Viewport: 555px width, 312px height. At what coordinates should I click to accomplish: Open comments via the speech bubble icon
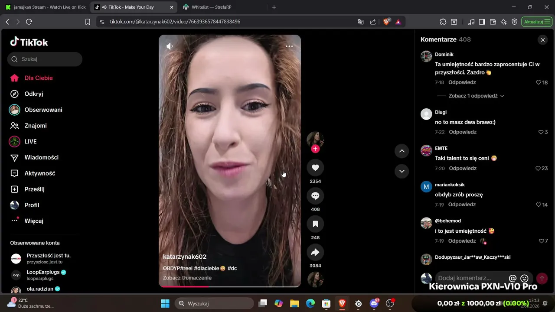tap(315, 196)
